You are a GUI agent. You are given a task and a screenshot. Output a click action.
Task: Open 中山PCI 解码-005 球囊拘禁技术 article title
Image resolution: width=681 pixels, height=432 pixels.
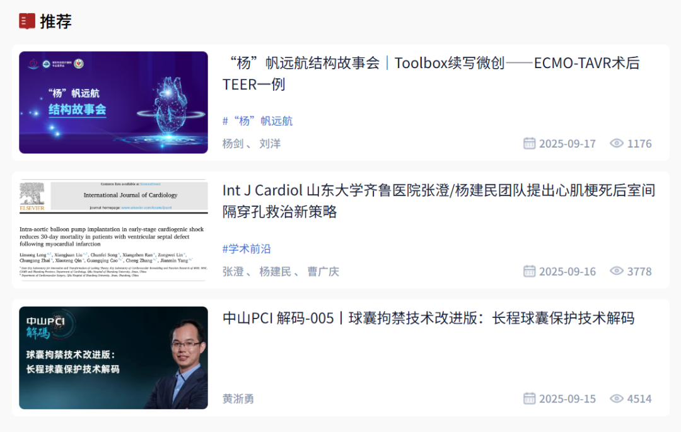(x=428, y=318)
